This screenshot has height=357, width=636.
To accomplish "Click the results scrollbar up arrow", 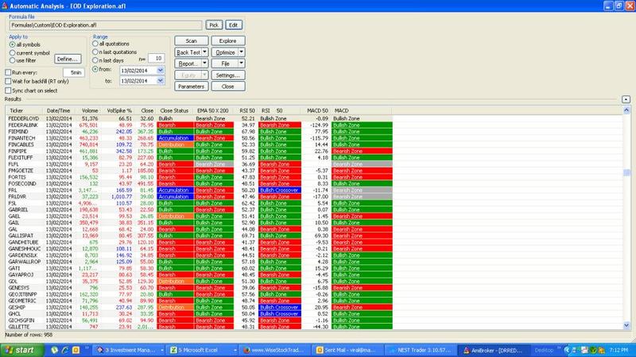I will [x=626, y=110].
